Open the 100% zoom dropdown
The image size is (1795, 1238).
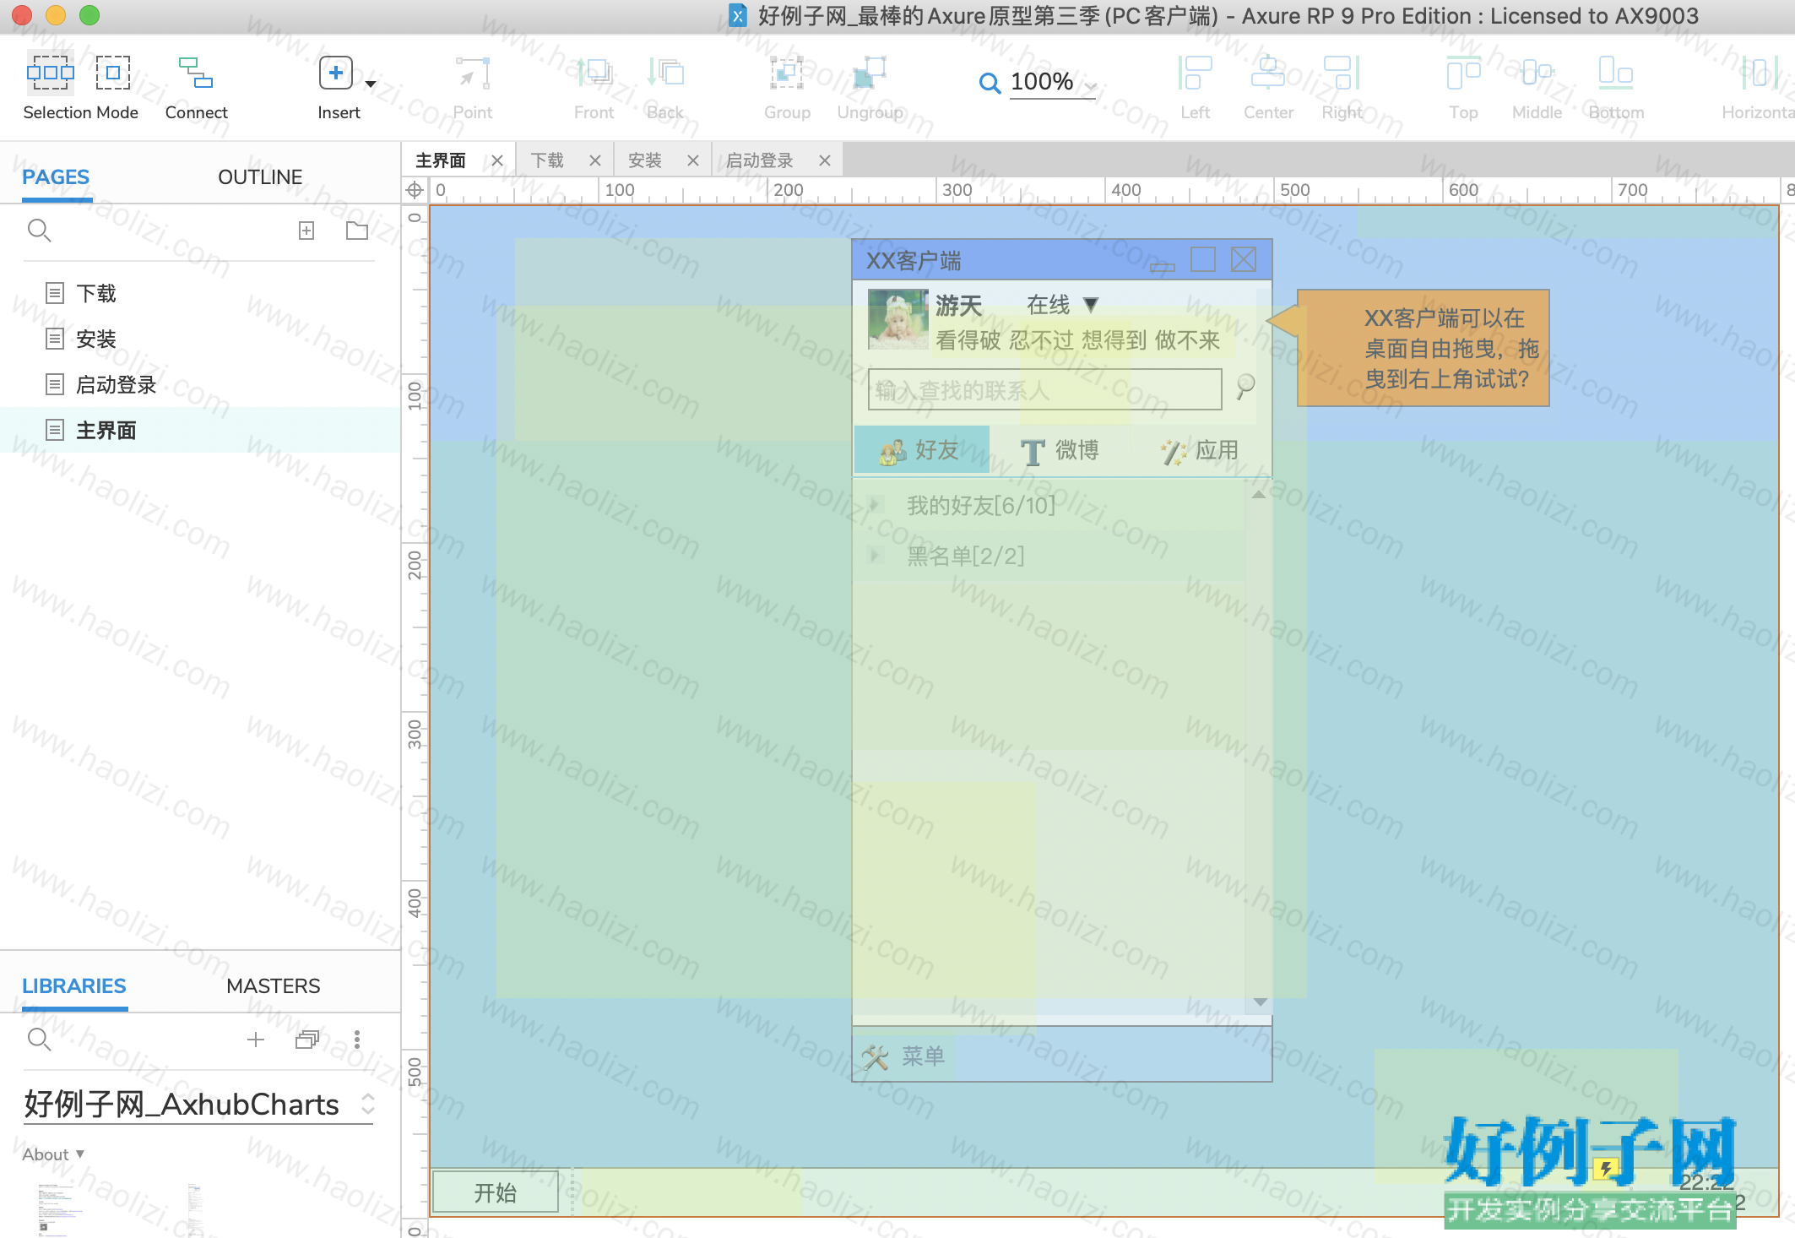[1091, 85]
